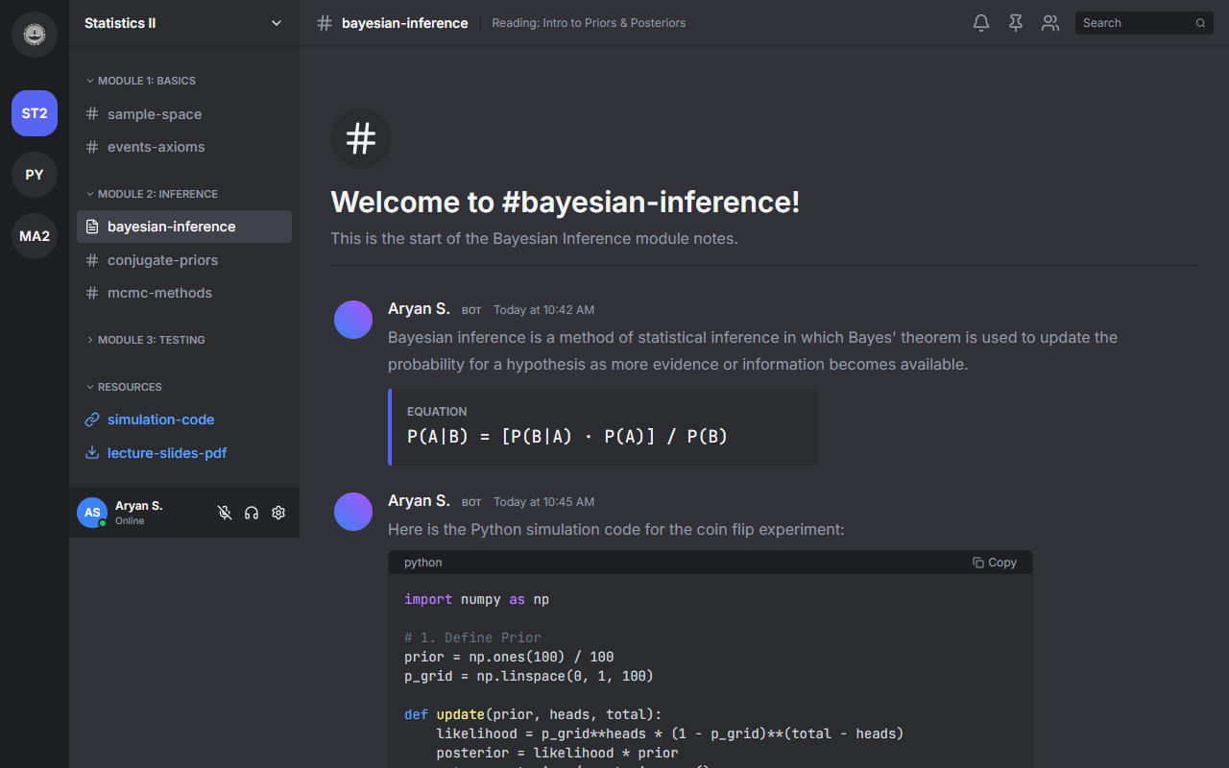
Task: Open the simulation-code resource link
Action: pos(160,420)
